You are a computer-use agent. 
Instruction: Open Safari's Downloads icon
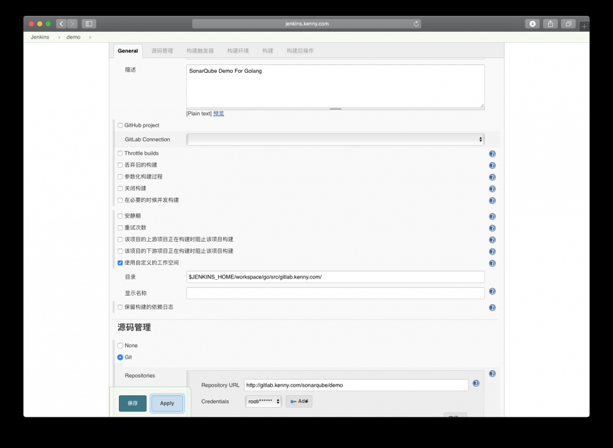coord(531,23)
